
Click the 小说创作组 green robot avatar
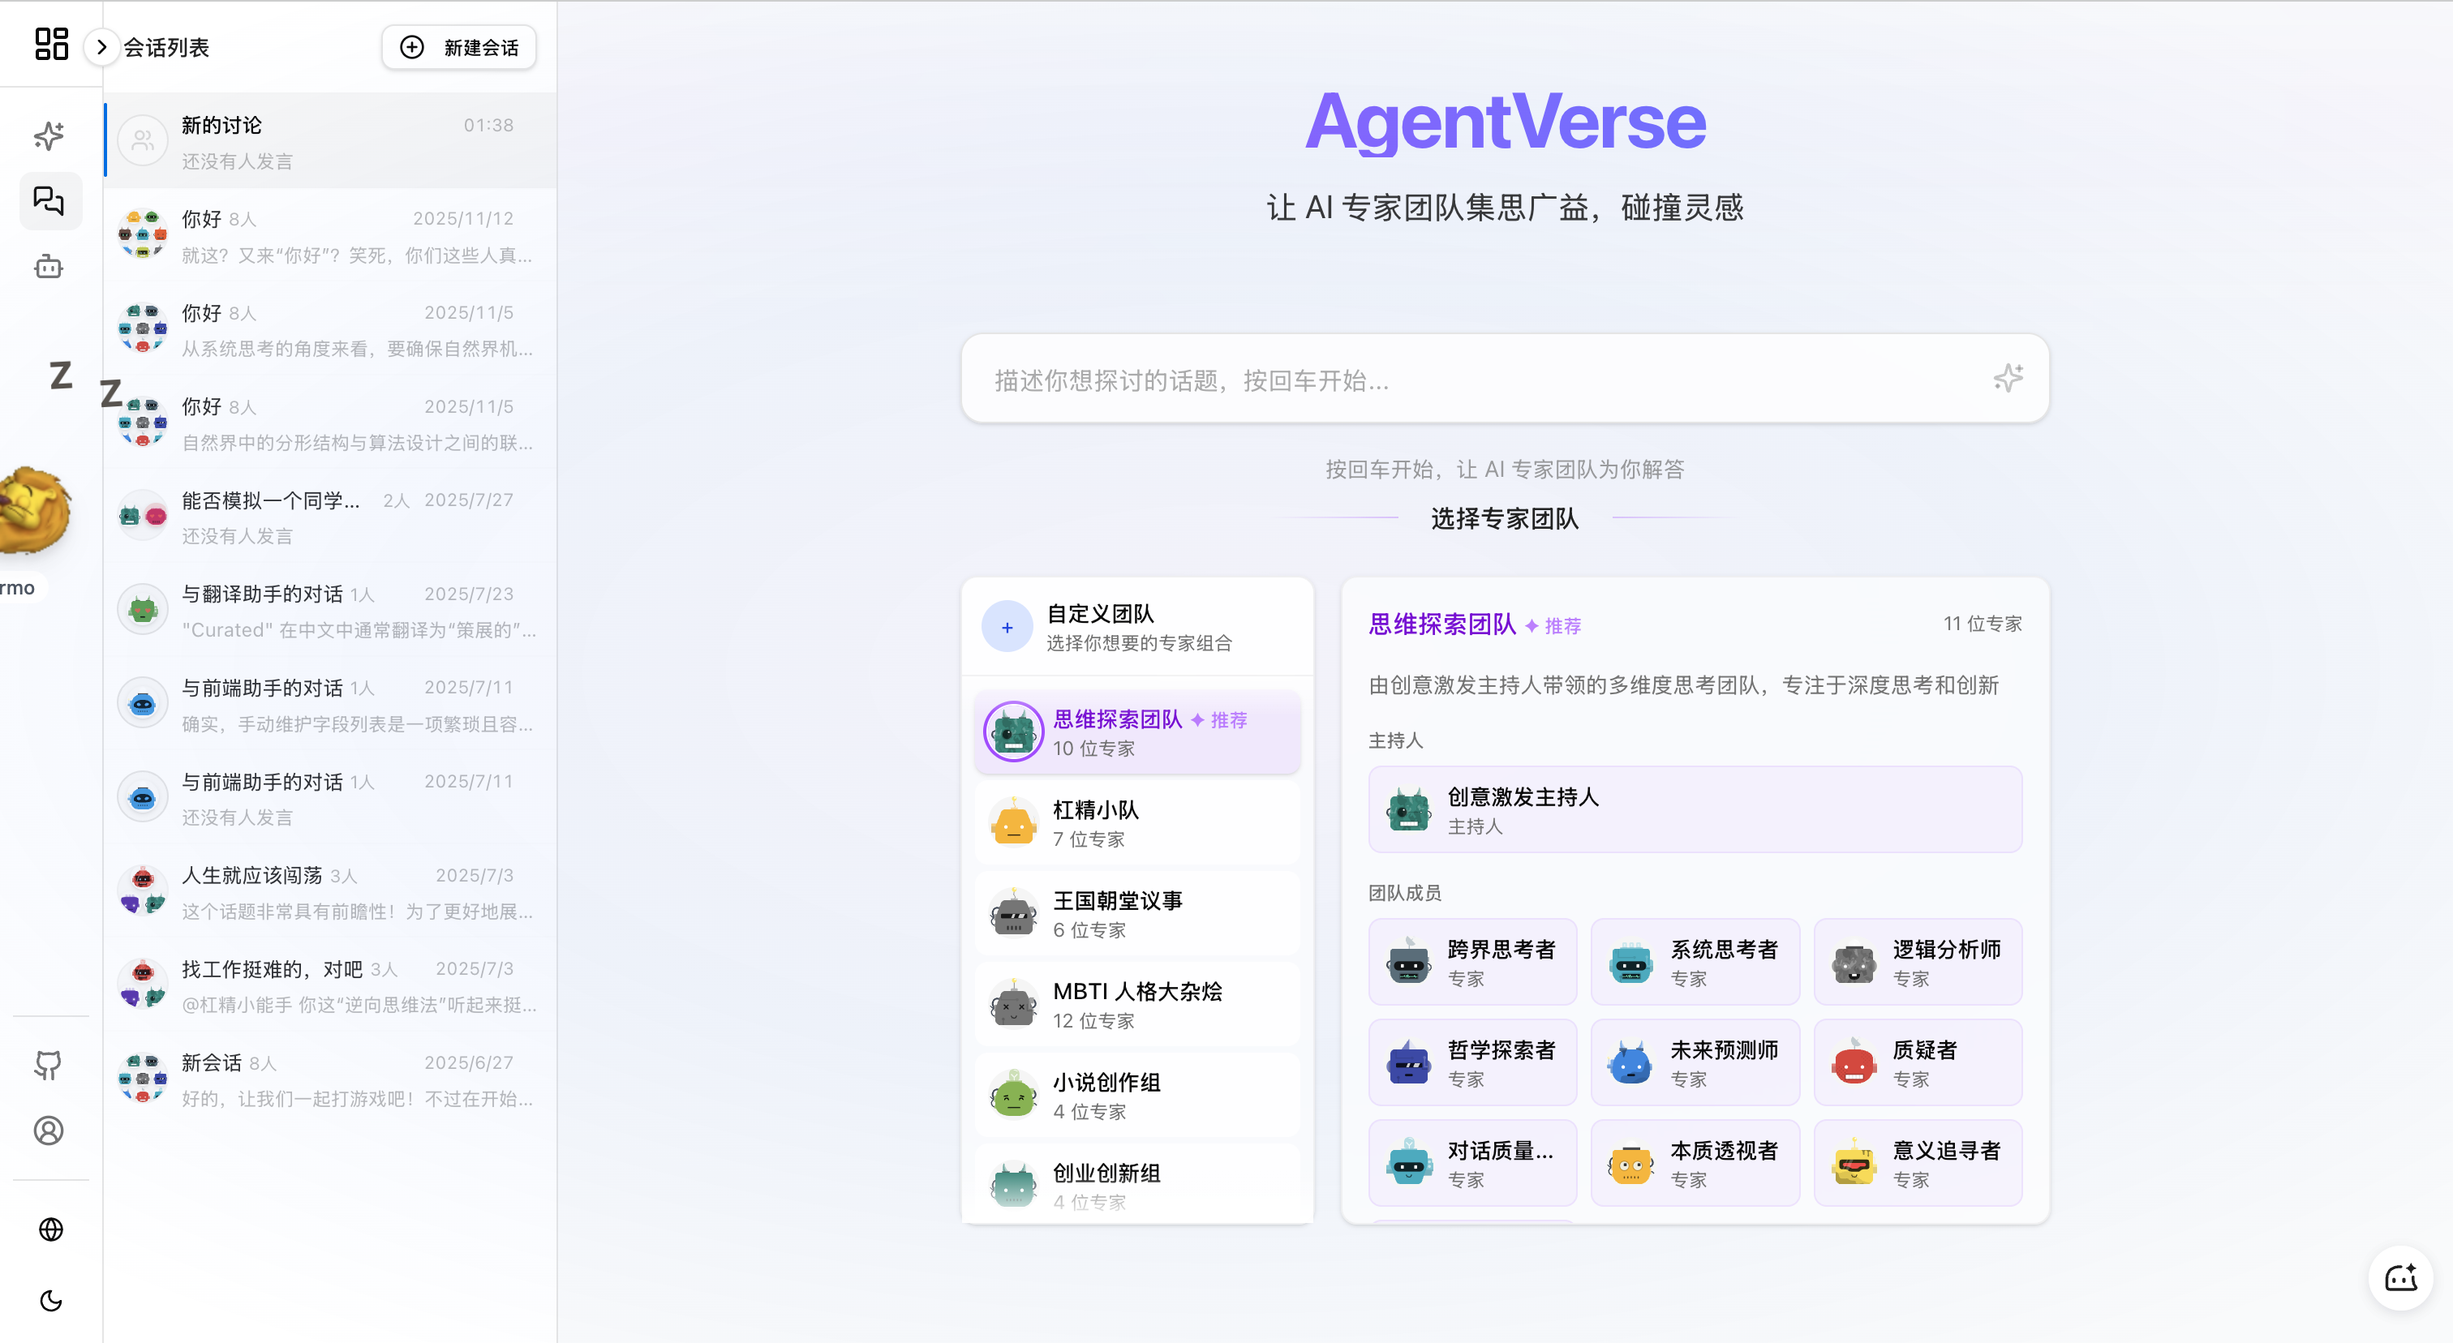click(1013, 1095)
